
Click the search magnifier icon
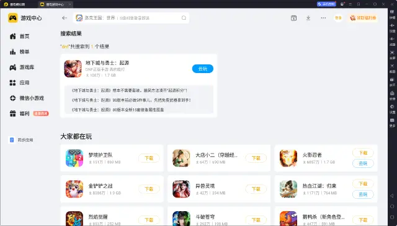click(184, 18)
